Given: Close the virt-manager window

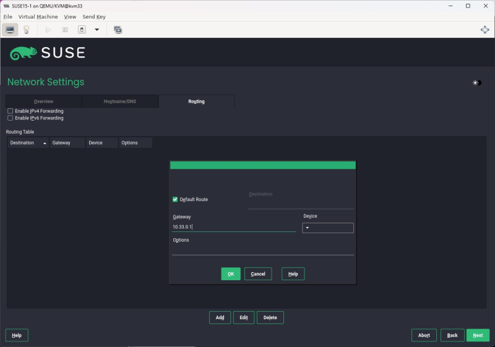Looking at the screenshot, I should pos(486,6).
